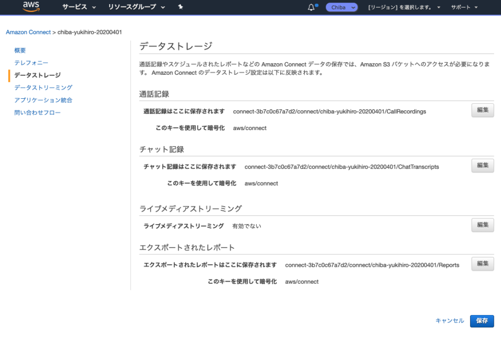Click the データストレージ page heading
The height and width of the screenshot is (339, 501).
tap(176, 46)
